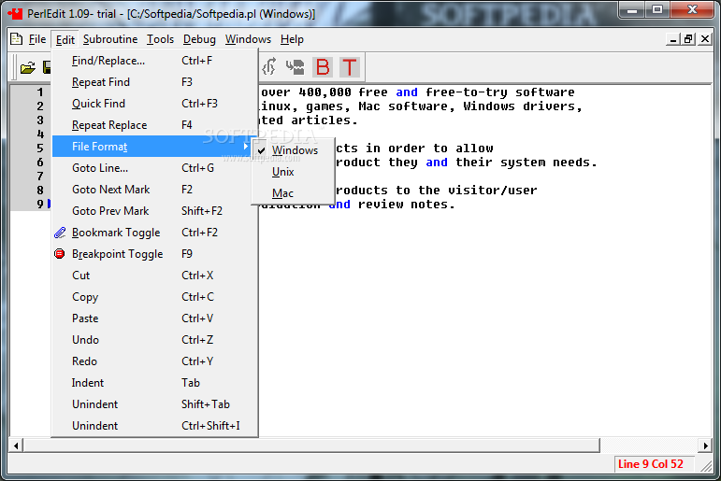Click horizontal scrollbar right arrow
Viewport: 721px width, 481px height.
click(x=705, y=446)
